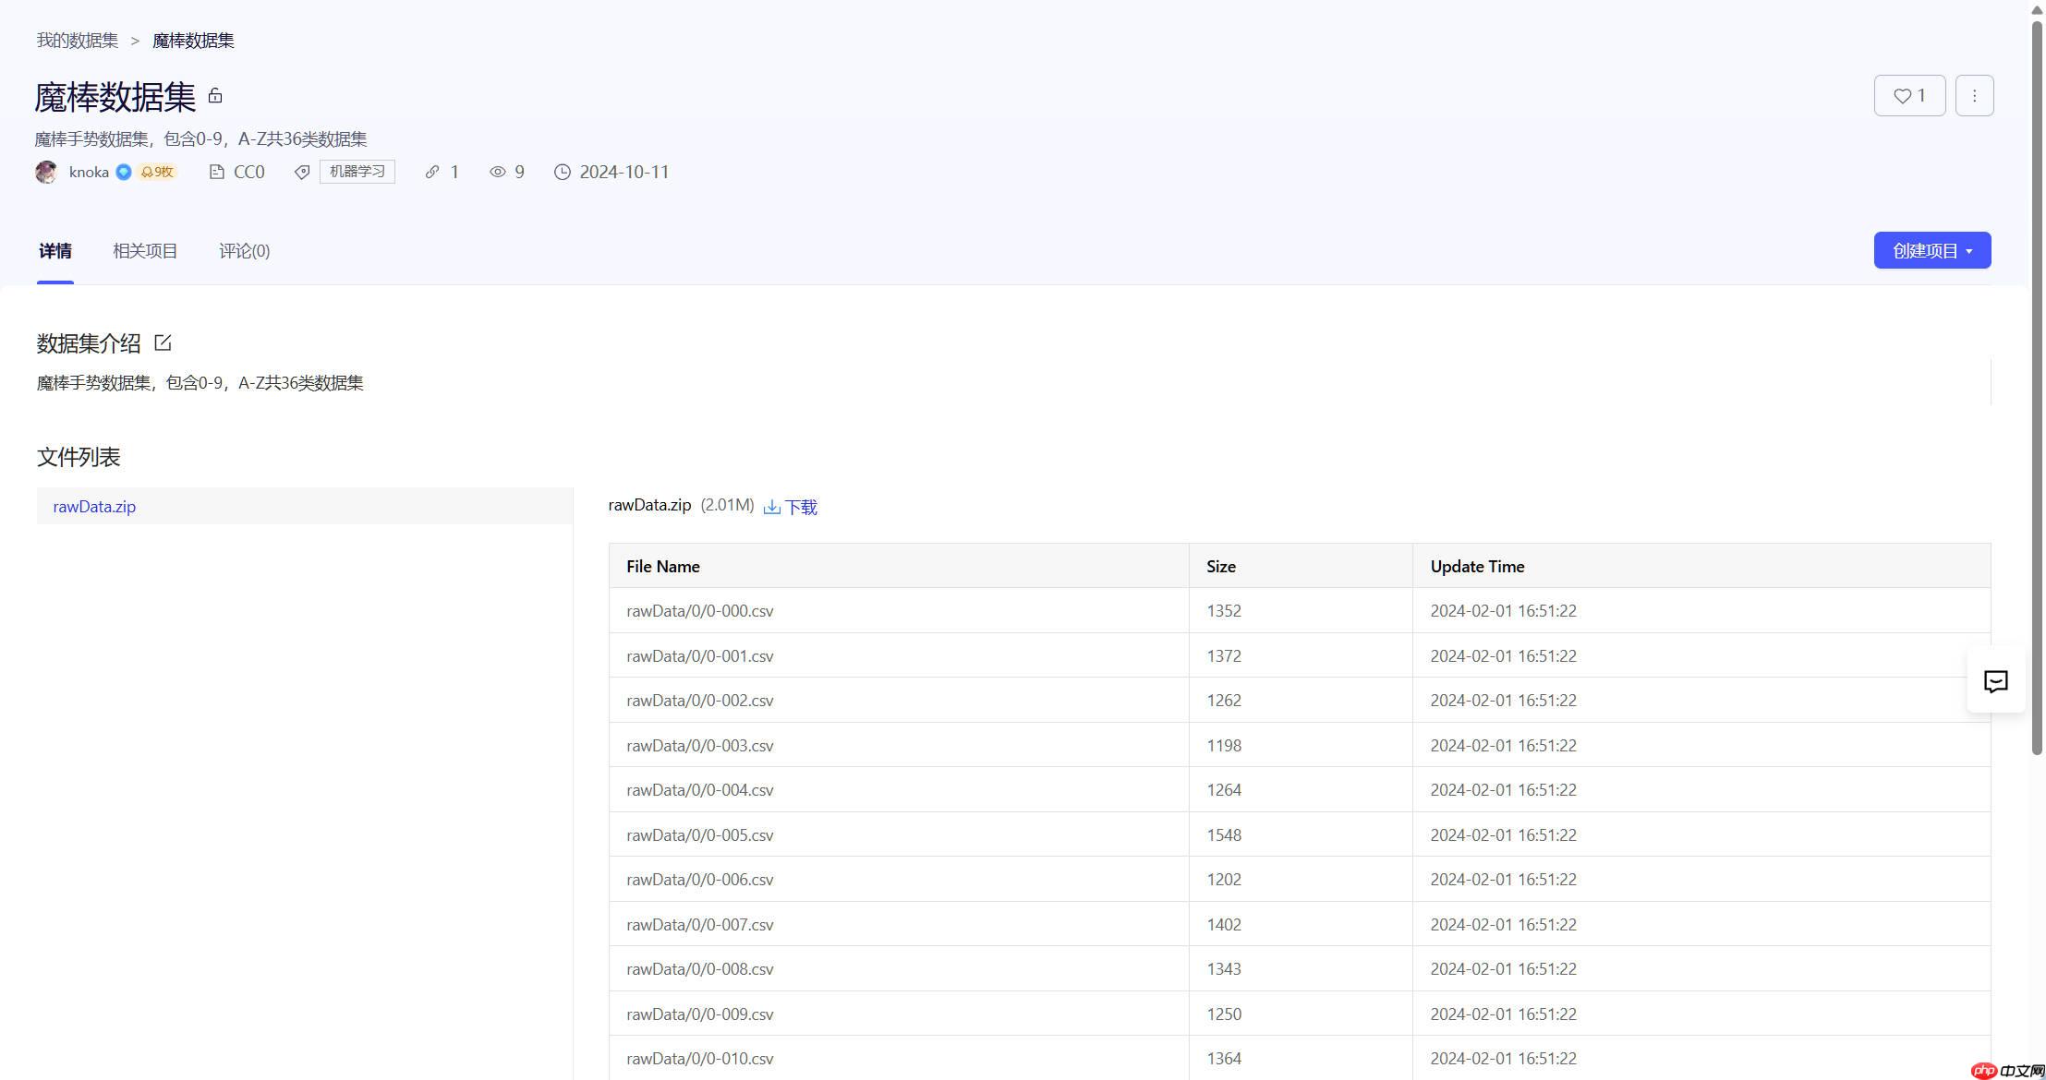Click the clock date icon

click(563, 173)
